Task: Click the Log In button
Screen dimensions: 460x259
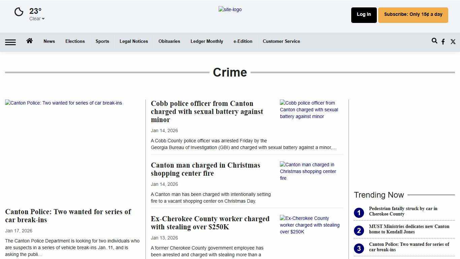Action: point(364,15)
